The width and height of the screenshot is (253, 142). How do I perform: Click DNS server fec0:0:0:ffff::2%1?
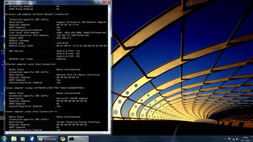point(68,54)
